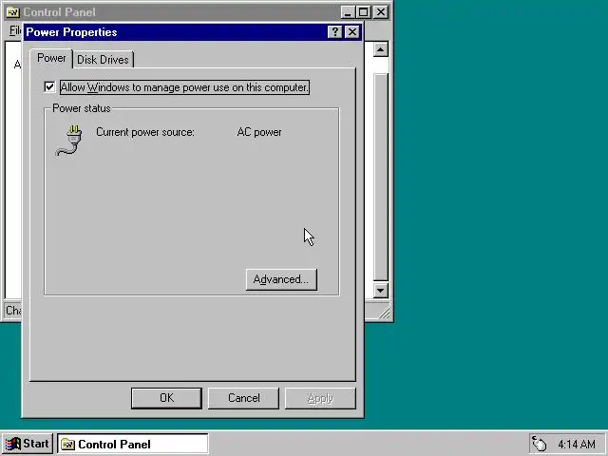Maximize the Control Panel window
This screenshot has width=608, height=456.
click(364, 12)
